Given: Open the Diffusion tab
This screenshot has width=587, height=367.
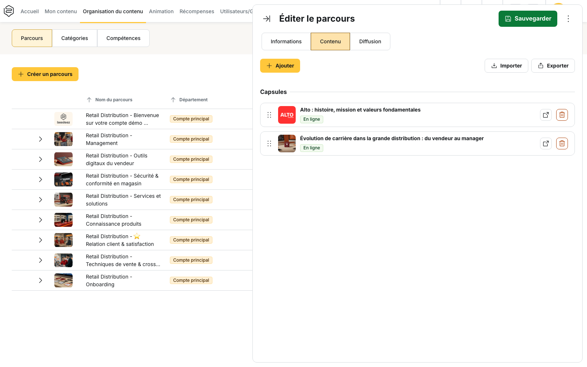Looking at the screenshot, I should pyautogui.click(x=370, y=41).
